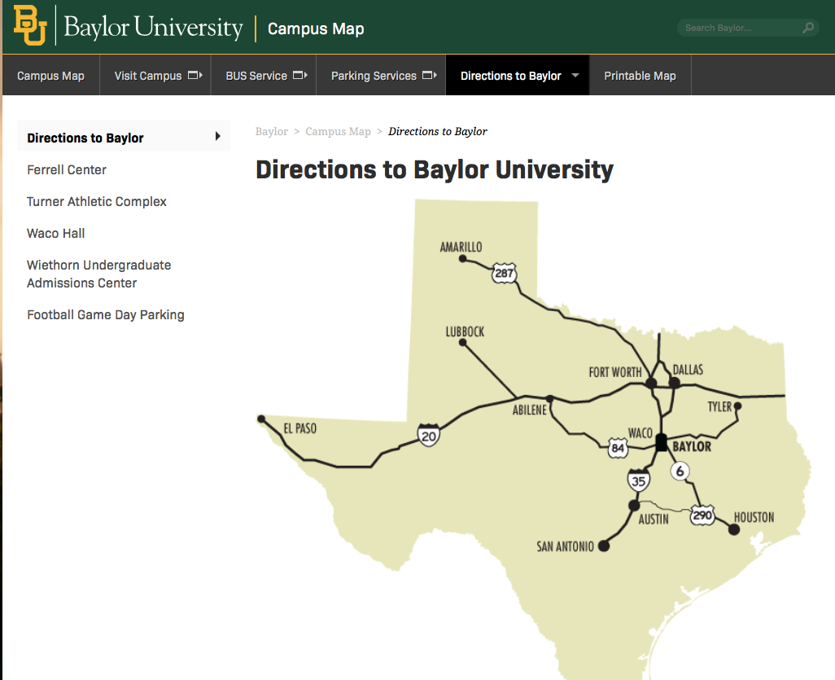Click the Campus Map header title
The height and width of the screenshot is (680, 835).
pyautogui.click(x=316, y=29)
